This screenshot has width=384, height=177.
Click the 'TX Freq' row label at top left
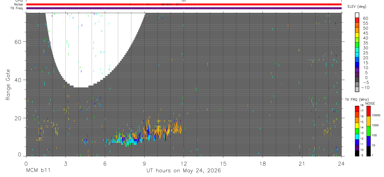[x=16, y=8]
